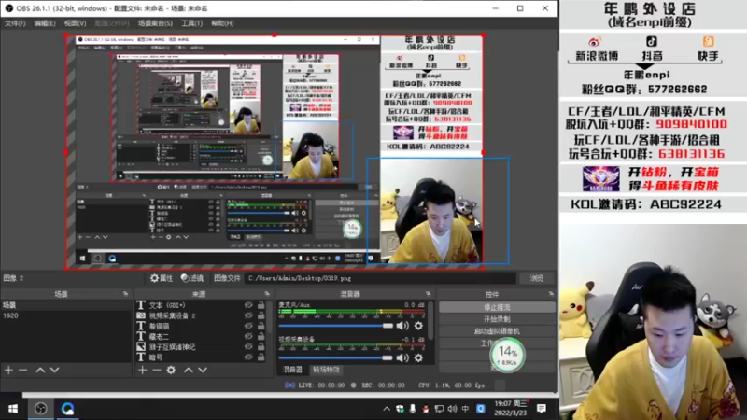Image resolution: width=747 pixels, height=420 pixels.
Task: Adjust the 视频采集设备 volume slider
Action: click(336, 357)
